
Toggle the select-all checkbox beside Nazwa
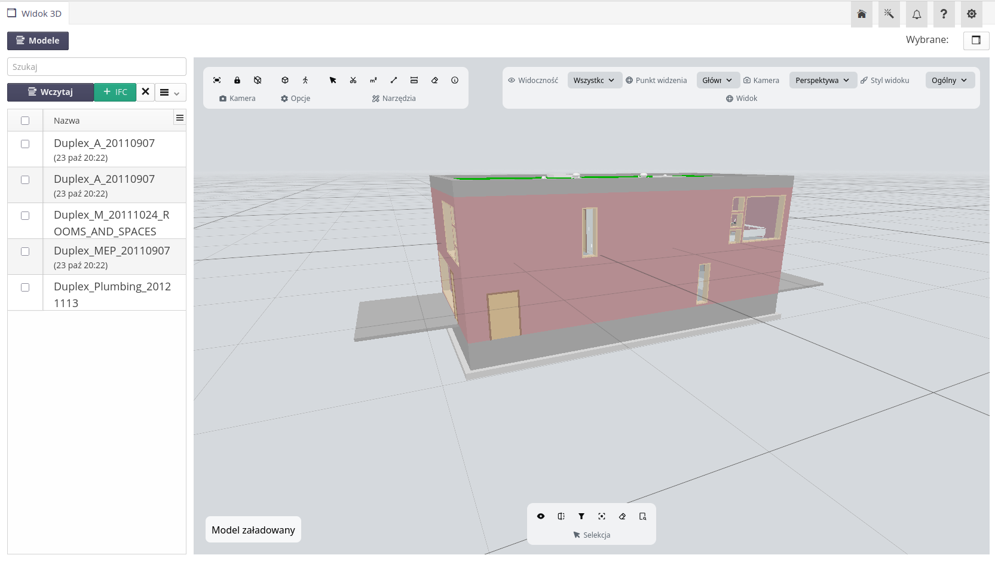[x=25, y=121]
